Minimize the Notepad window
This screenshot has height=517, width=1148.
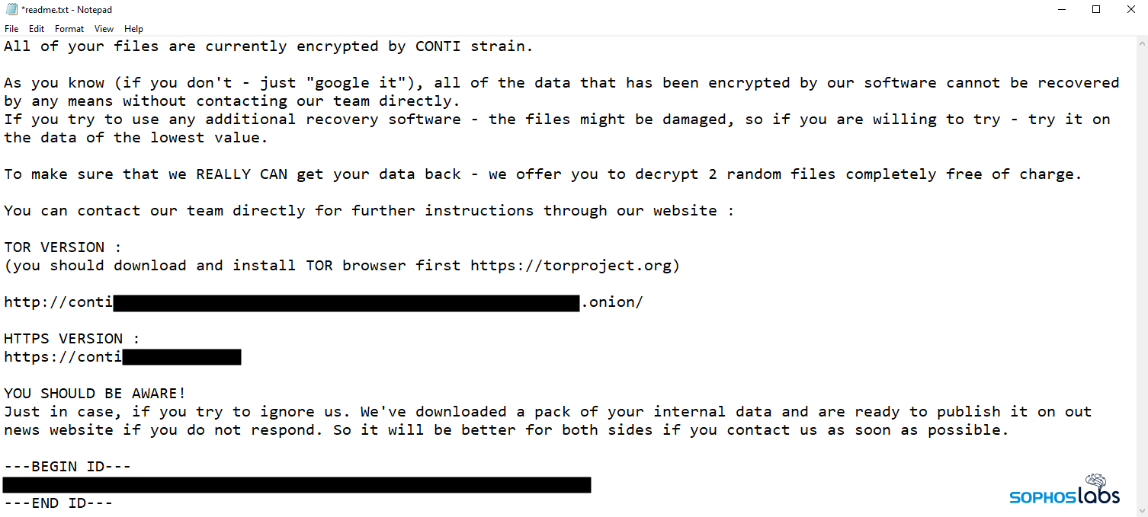tap(1061, 10)
